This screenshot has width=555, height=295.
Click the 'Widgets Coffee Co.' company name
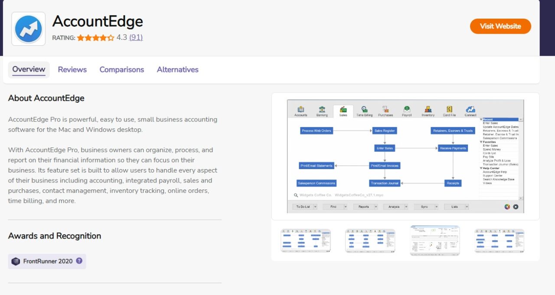click(316, 195)
